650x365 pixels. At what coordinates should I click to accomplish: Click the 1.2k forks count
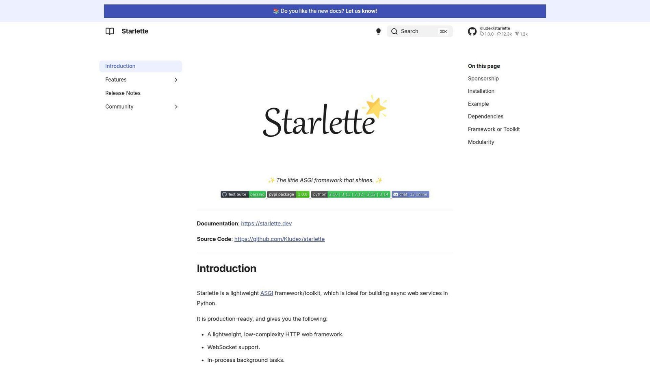(521, 34)
